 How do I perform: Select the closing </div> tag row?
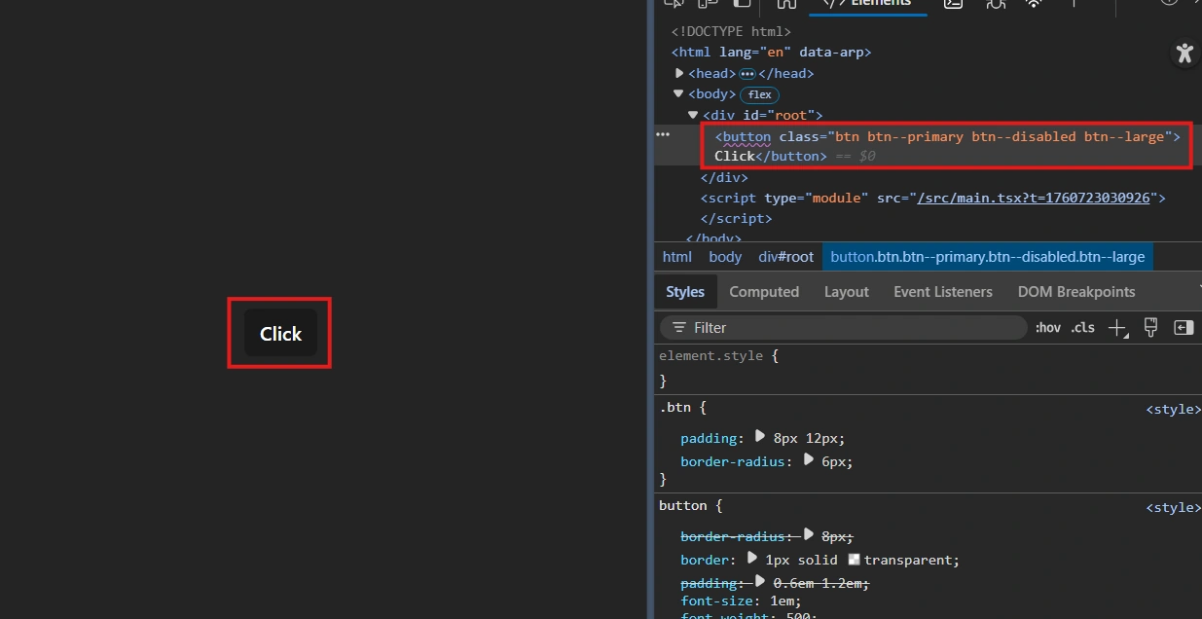point(927,178)
